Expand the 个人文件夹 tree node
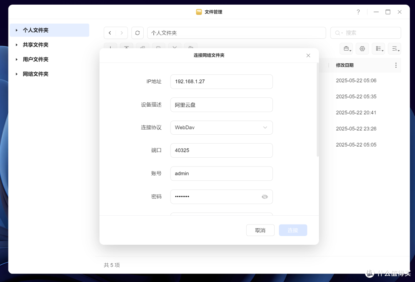The width and height of the screenshot is (415, 282). point(17,30)
